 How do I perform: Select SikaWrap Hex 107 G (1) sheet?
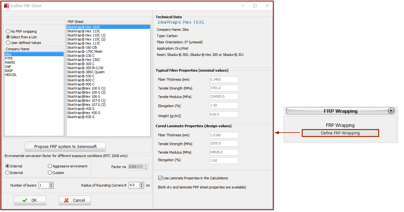pyautogui.click(x=108, y=101)
